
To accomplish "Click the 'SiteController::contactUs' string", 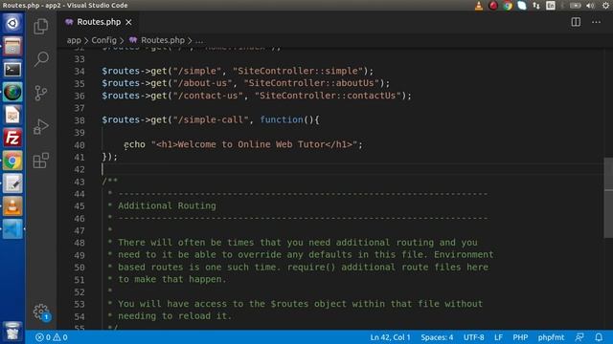I will 328,96.
